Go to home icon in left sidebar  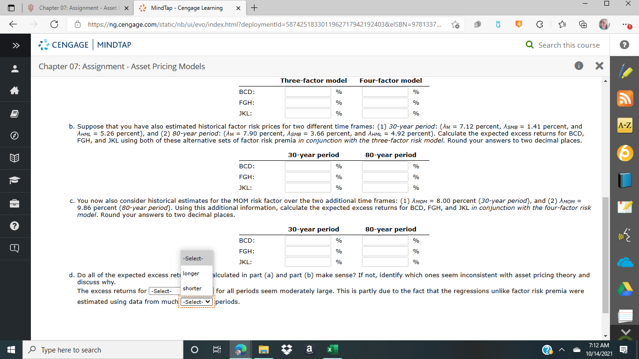[x=15, y=92]
